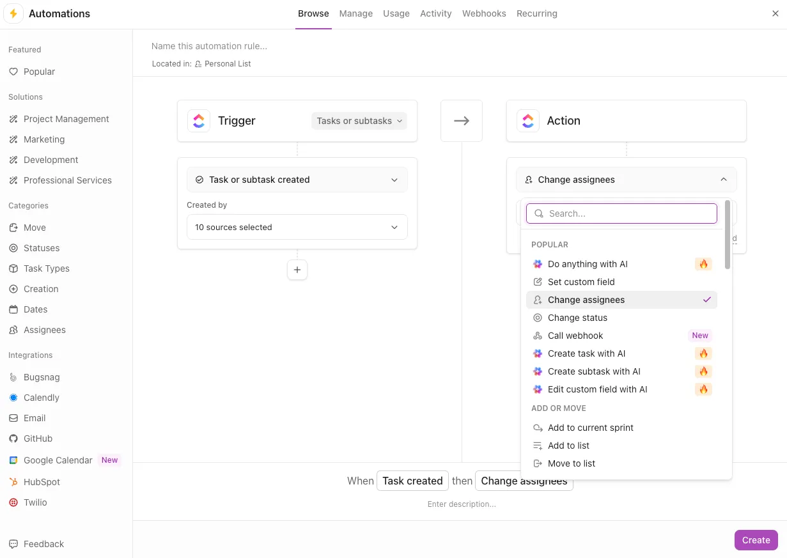Open the Usage tab
The height and width of the screenshot is (558, 787).
coord(396,13)
